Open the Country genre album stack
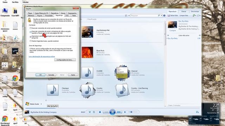The image size is (225, 126). click(88, 90)
